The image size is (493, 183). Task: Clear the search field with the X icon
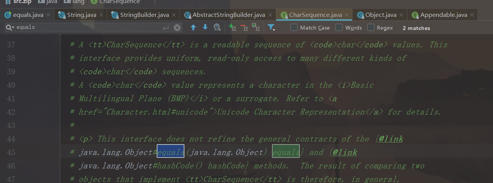pos(177,28)
